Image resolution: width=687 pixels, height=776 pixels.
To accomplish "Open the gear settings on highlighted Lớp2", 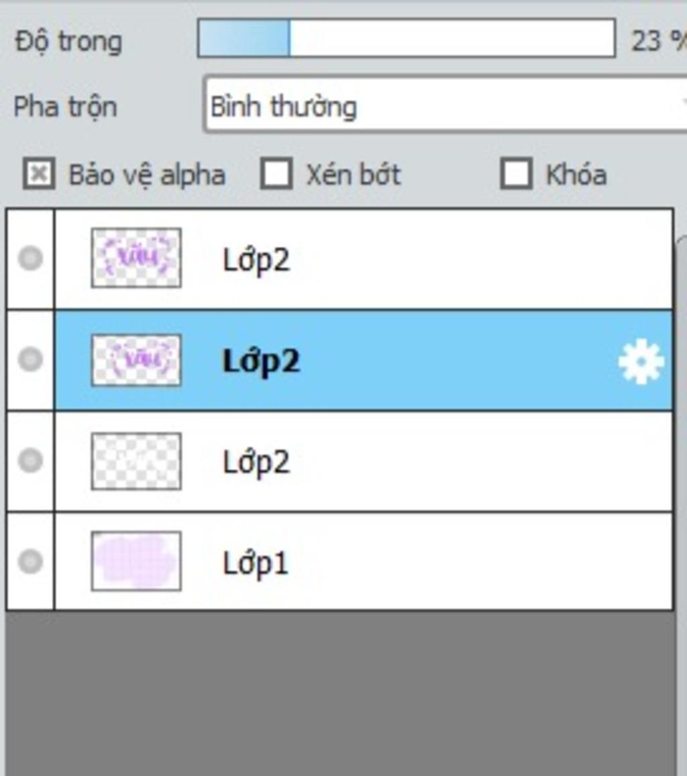I will pos(641,362).
